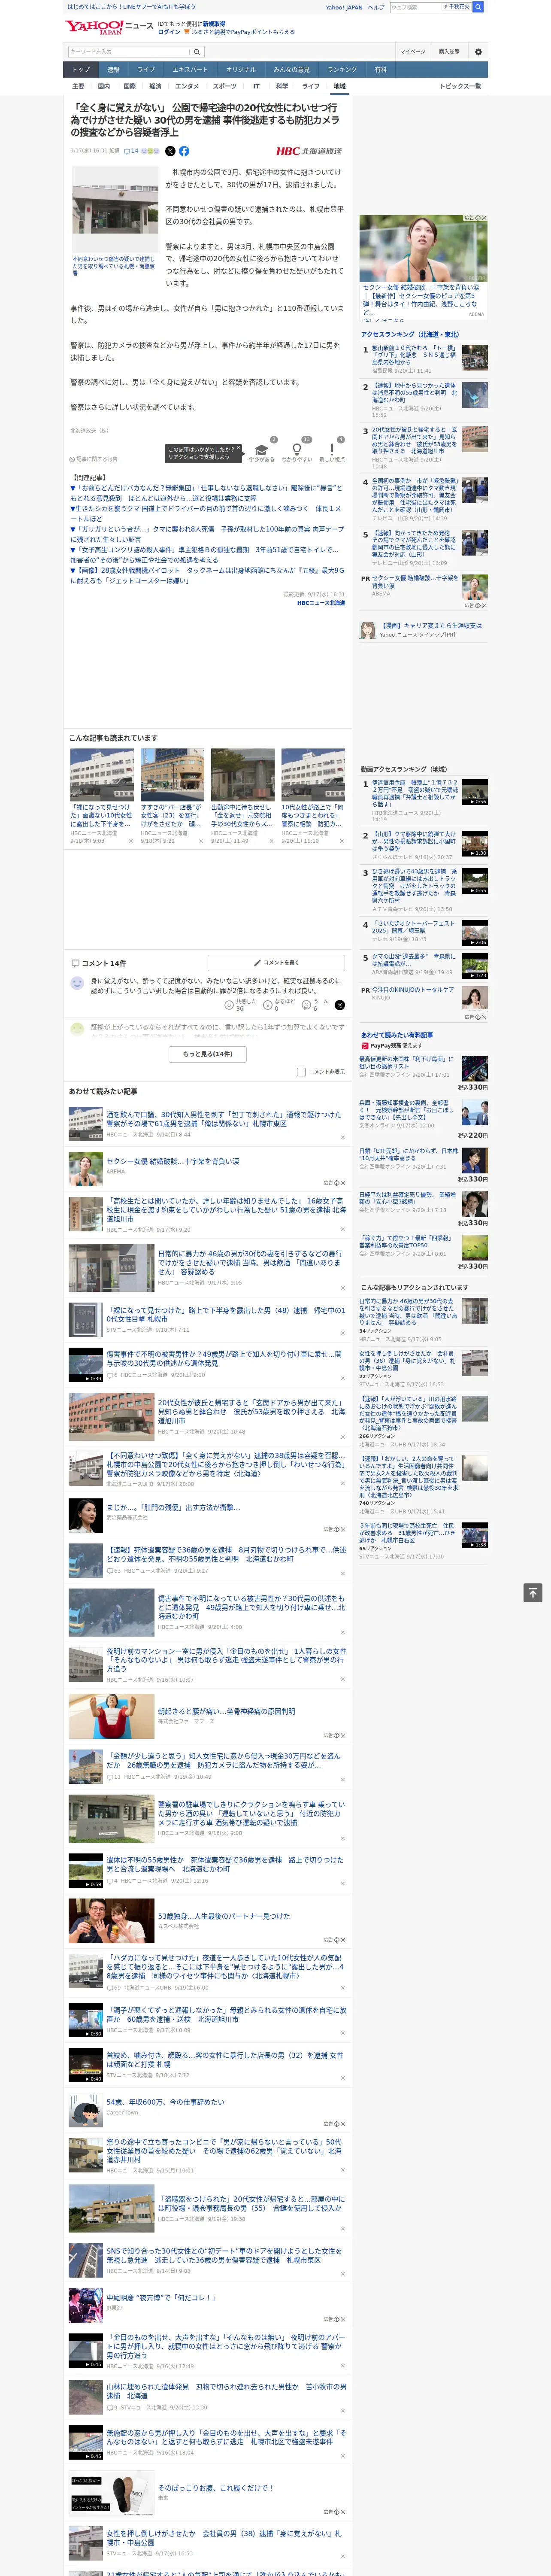Click the scroll-to-top arrow button

pos(533,1592)
